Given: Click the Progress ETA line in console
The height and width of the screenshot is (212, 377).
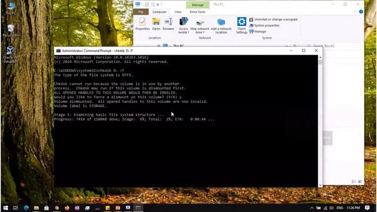Looking at the screenshot, I should [134, 119].
